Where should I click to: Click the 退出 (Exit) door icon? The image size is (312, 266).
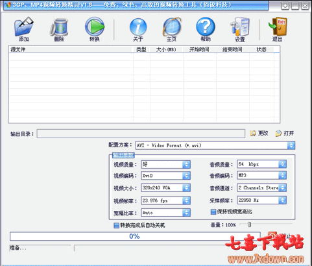(x=278, y=27)
